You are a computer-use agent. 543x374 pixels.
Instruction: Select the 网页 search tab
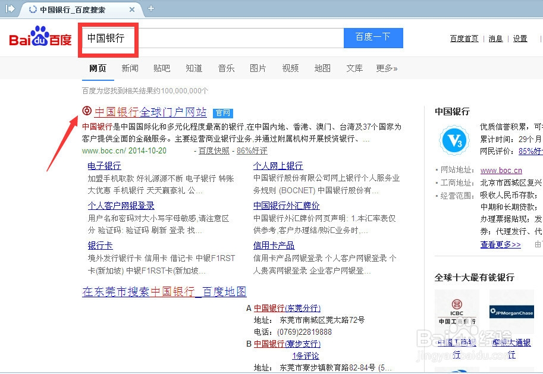98,68
